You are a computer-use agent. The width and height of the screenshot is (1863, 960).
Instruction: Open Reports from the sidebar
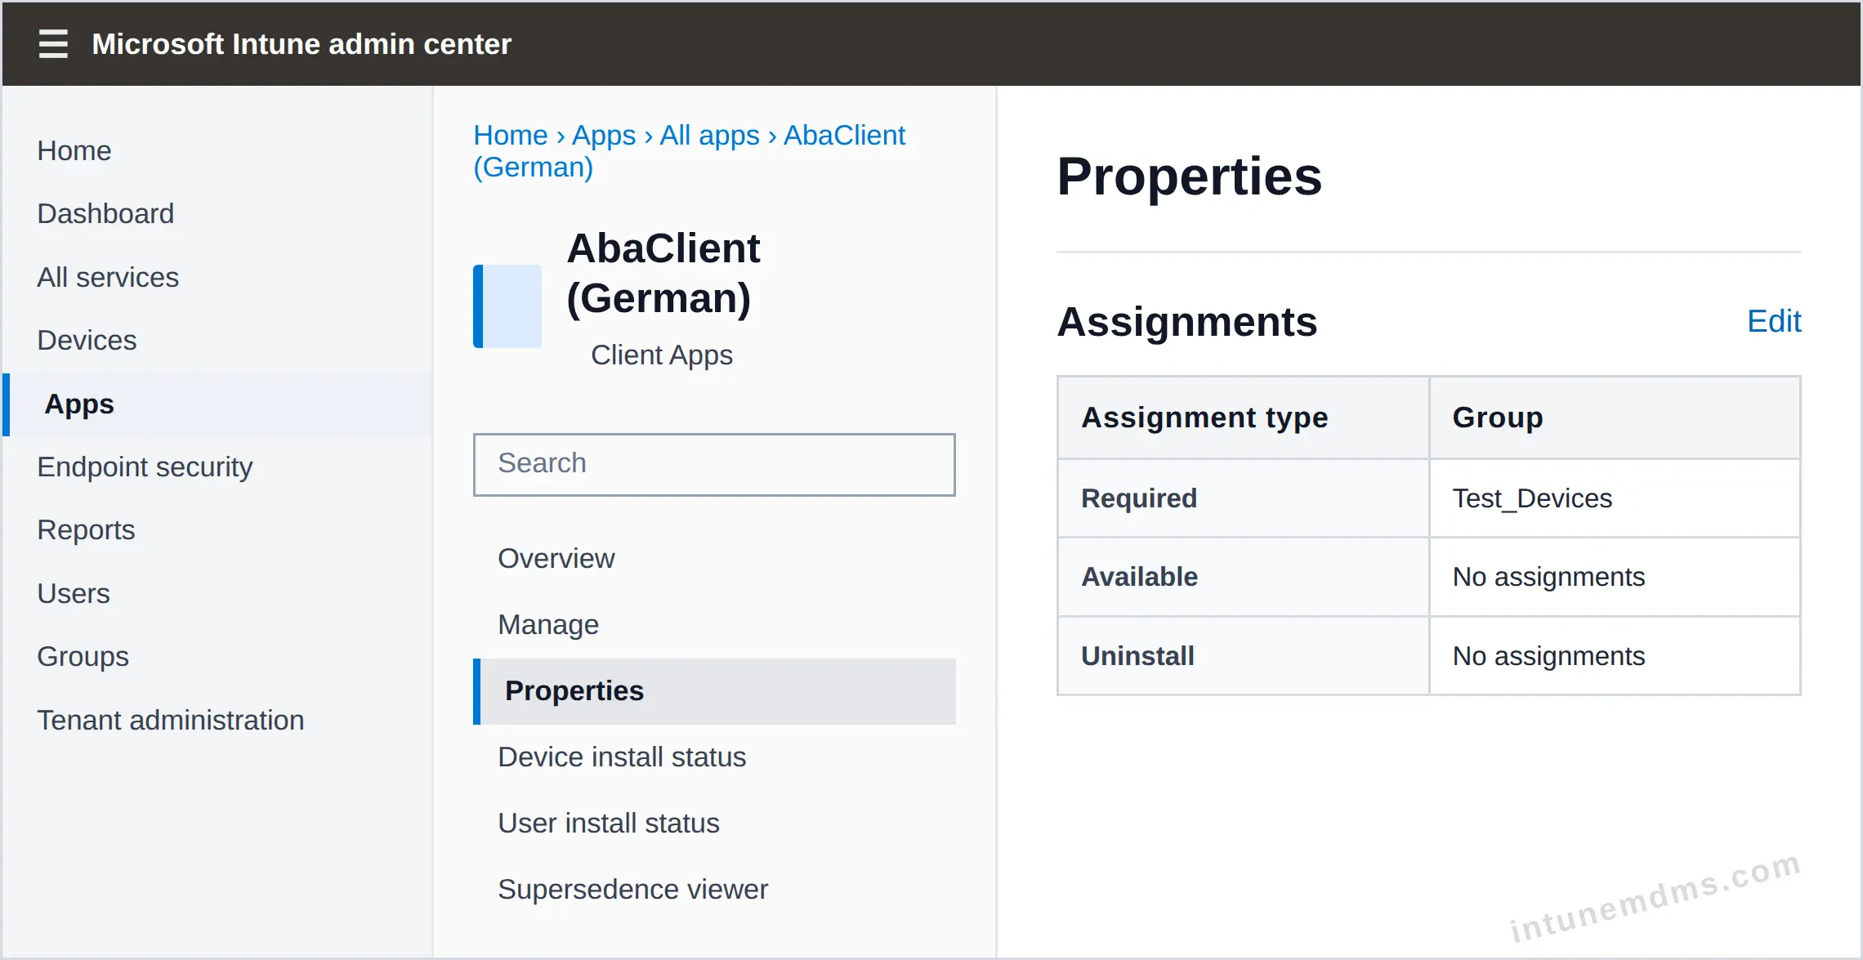[x=86, y=529]
